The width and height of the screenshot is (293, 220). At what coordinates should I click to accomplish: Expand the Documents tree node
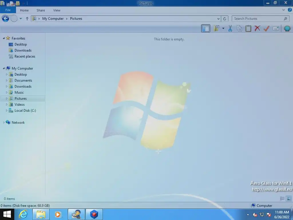7,80
